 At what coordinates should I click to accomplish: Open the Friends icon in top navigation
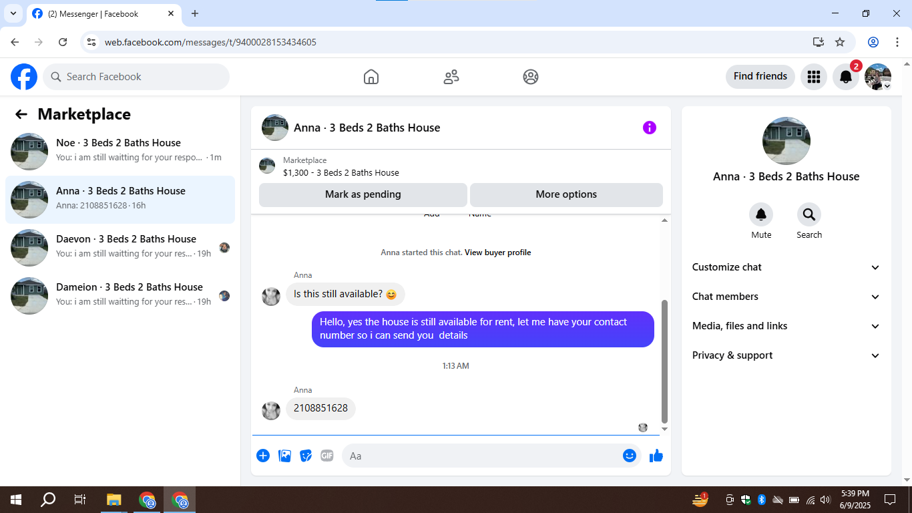(x=451, y=77)
